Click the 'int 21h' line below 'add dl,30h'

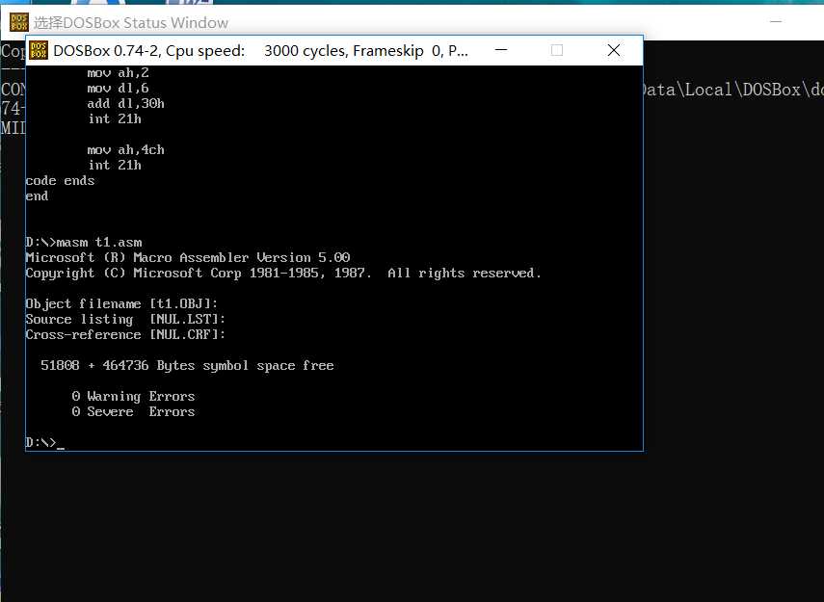pos(114,118)
